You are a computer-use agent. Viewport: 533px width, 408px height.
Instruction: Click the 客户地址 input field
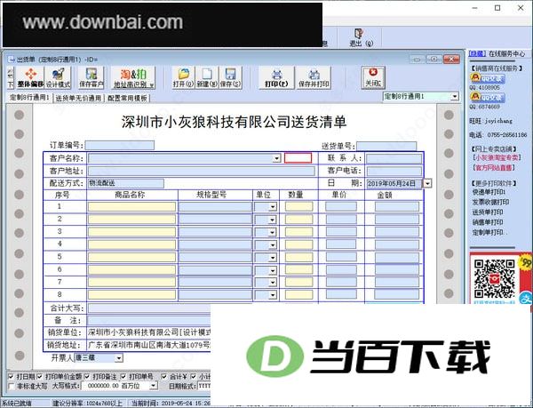[202, 171]
